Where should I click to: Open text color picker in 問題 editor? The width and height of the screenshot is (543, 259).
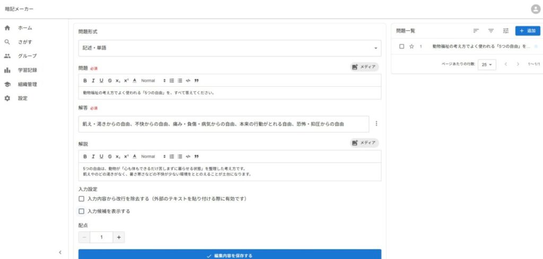point(135,80)
